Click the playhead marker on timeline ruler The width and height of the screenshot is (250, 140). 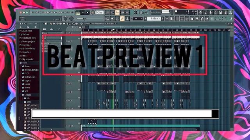114,30
